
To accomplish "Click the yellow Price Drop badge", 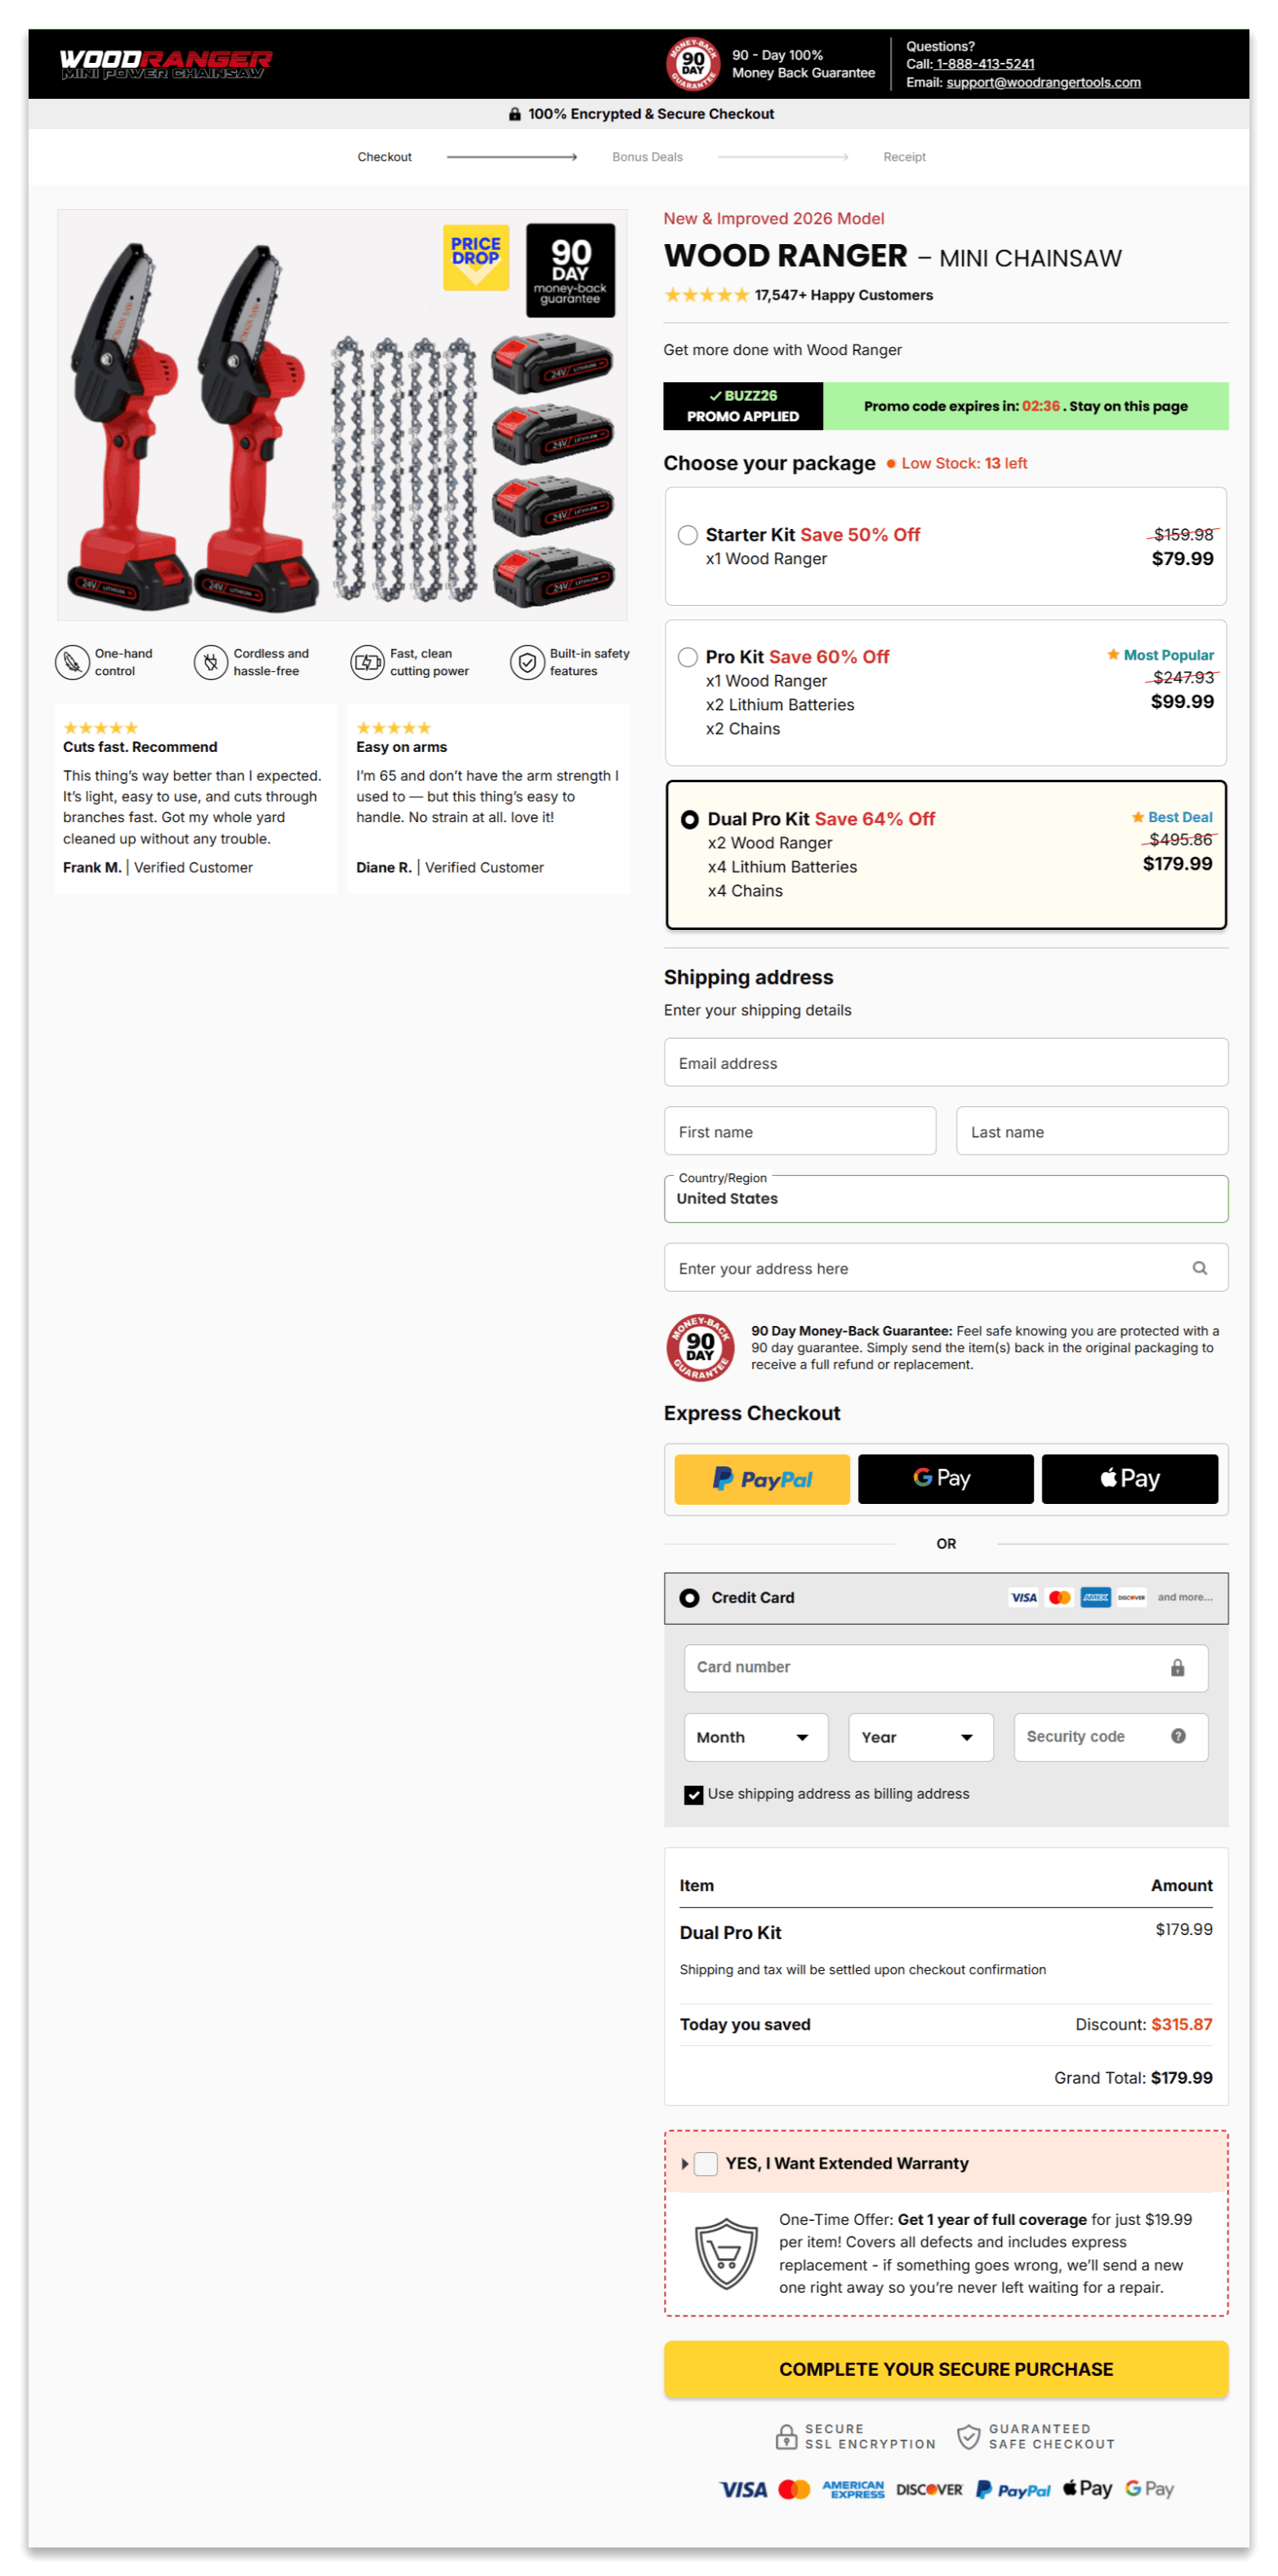I will 476,256.
